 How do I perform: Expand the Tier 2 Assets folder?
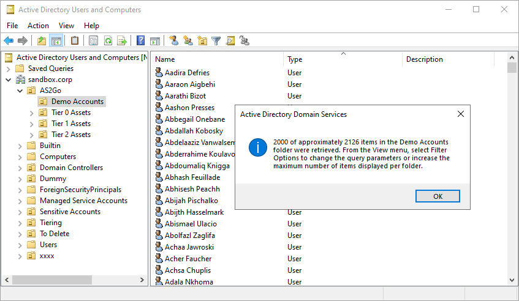pos(32,135)
